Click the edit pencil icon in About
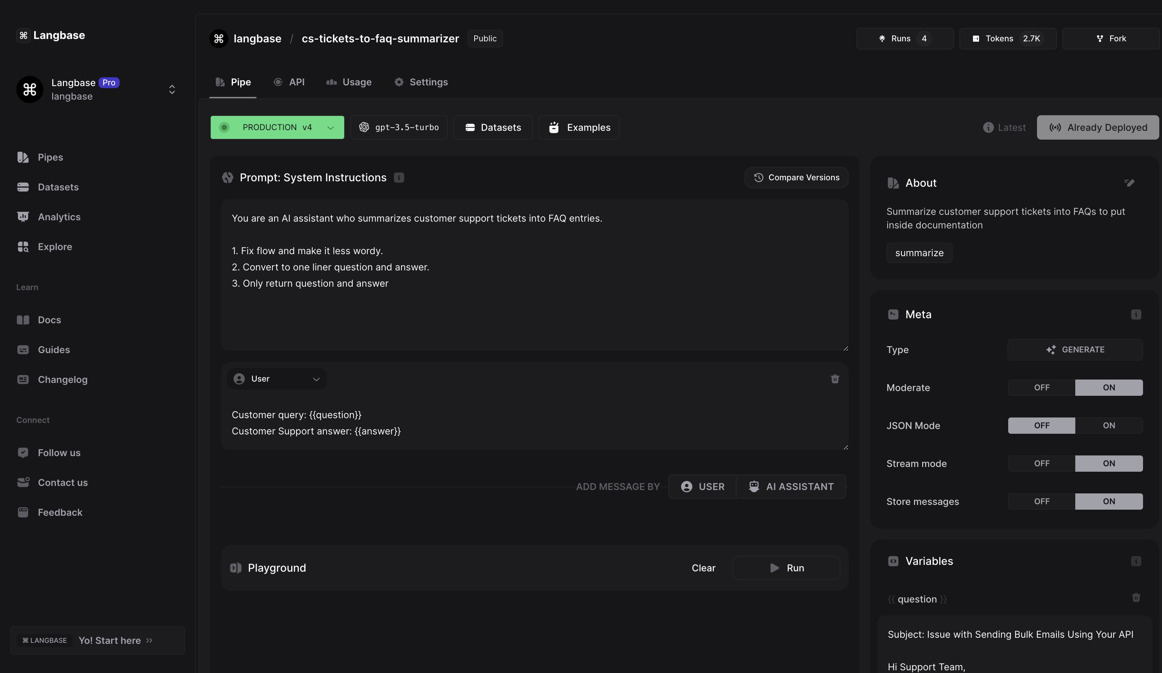The height and width of the screenshot is (673, 1162). 1129,183
